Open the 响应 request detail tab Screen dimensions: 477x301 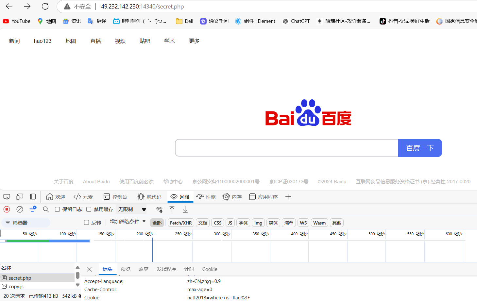click(143, 269)
